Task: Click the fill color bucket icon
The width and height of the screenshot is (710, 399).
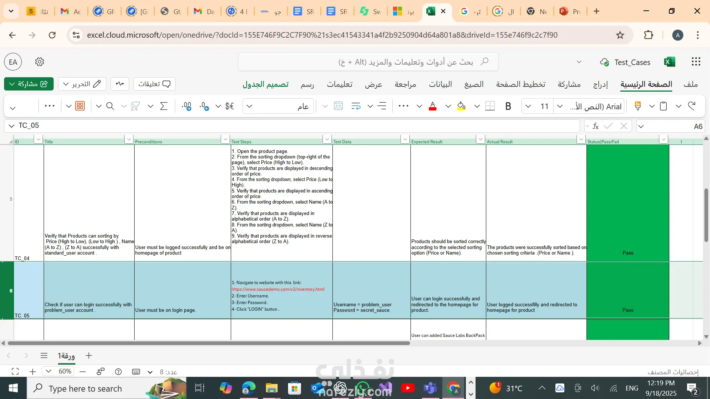Action: (x=461, y=106)
